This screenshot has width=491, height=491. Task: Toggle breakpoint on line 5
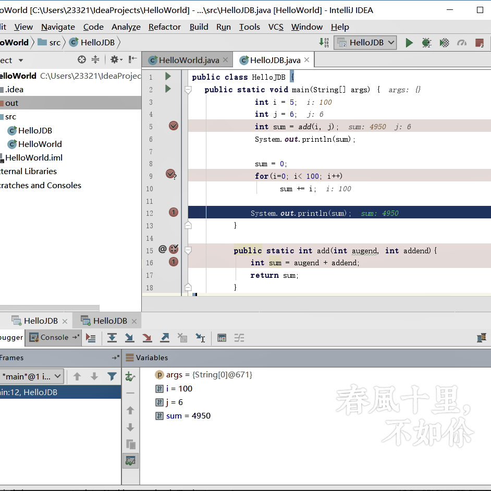(x=174, y=126)
